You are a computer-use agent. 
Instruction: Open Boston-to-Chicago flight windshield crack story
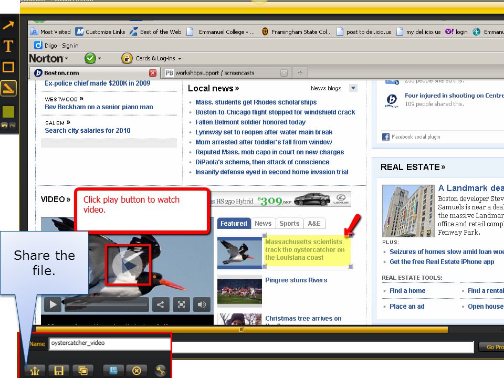coord(275,112)
